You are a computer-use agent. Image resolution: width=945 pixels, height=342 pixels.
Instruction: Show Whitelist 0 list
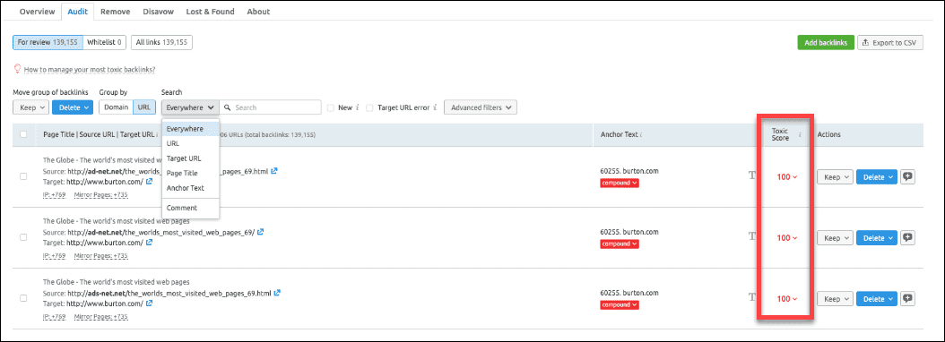104,42
